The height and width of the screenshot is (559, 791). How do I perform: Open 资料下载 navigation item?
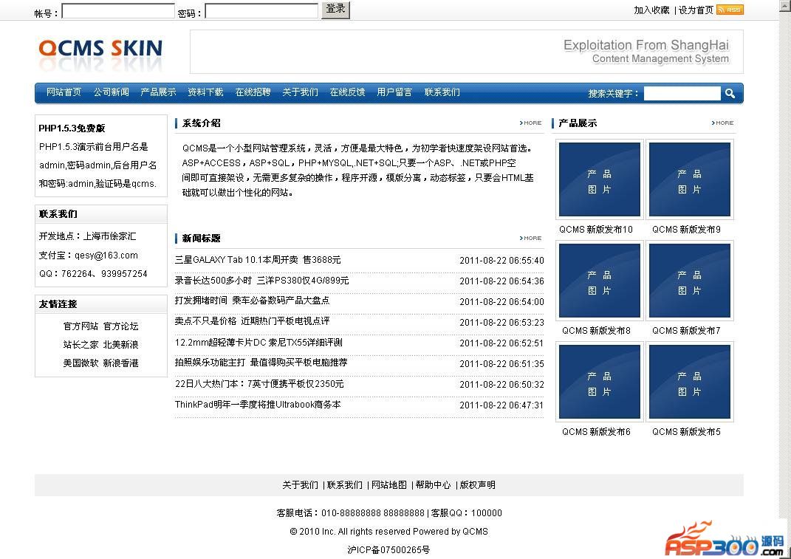[205, 92]
